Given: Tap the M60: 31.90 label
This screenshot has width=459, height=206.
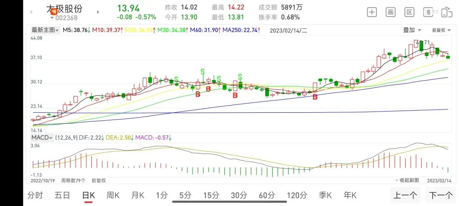Looking at the screenshot, I should coord(206,30).
